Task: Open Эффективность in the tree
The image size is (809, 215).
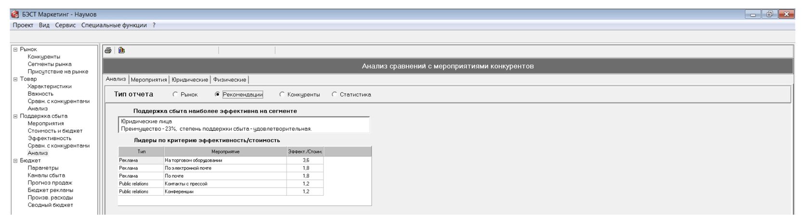Action: pyautogui.click(x=49, y=139)
